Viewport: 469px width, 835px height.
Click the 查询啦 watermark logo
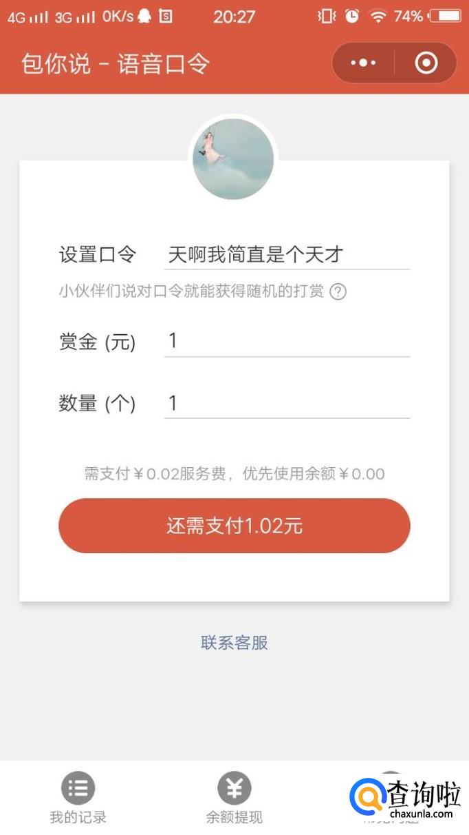click(x=406, y=798)
